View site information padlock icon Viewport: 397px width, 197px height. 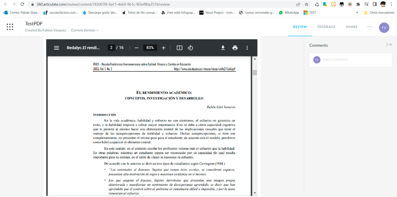(33, 4)
